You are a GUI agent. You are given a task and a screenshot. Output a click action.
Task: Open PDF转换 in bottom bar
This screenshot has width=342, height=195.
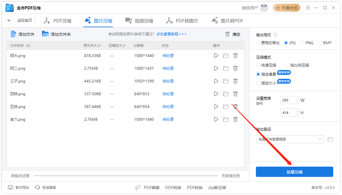195,187
